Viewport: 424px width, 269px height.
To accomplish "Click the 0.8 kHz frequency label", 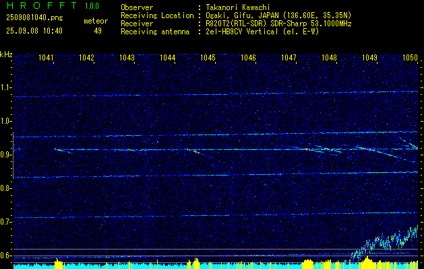I will 5,188.
